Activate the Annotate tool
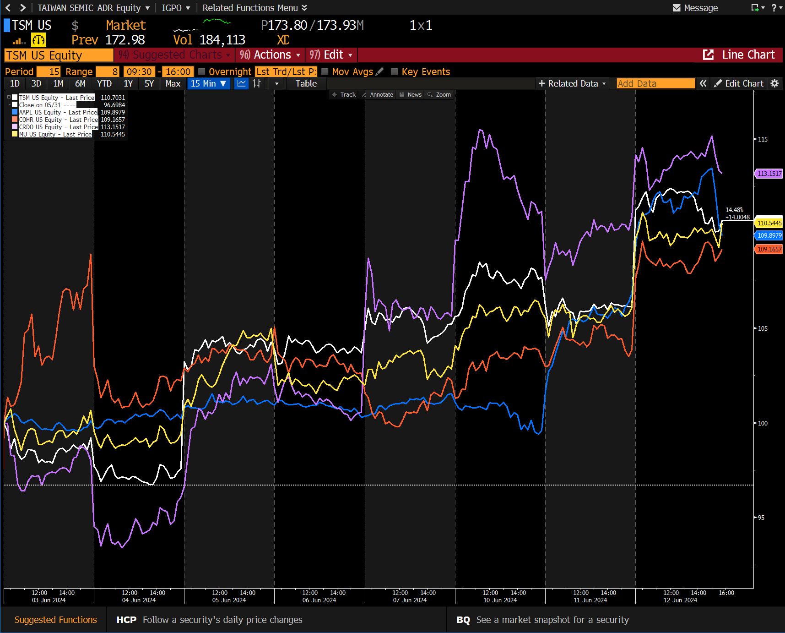 (x=378, y=95)
